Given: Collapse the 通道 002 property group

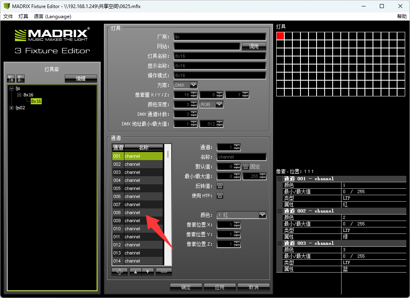Looking at the screenshot, I should pyautogui.click(x=280, y=211).
